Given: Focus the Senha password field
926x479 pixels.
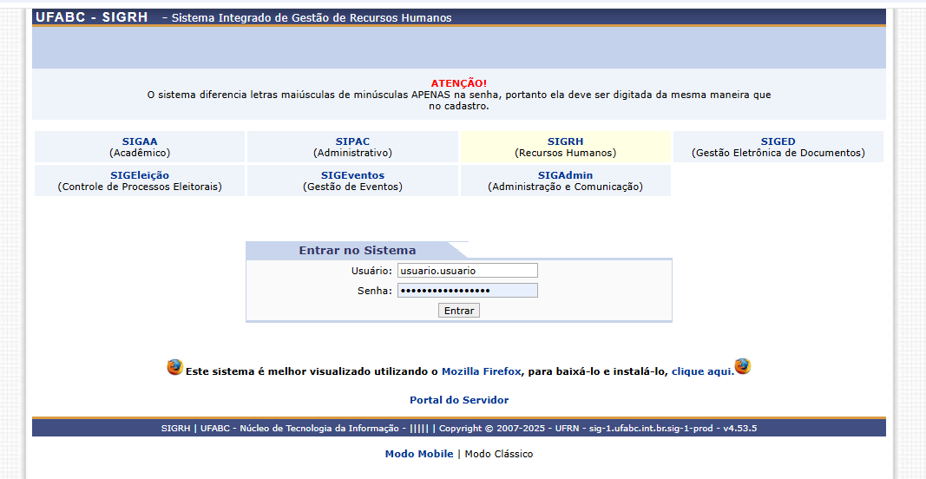Looking at the screenshot, I should tap(467, 291).
